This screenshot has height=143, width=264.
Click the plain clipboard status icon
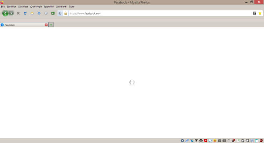click(x=229, y=141)
